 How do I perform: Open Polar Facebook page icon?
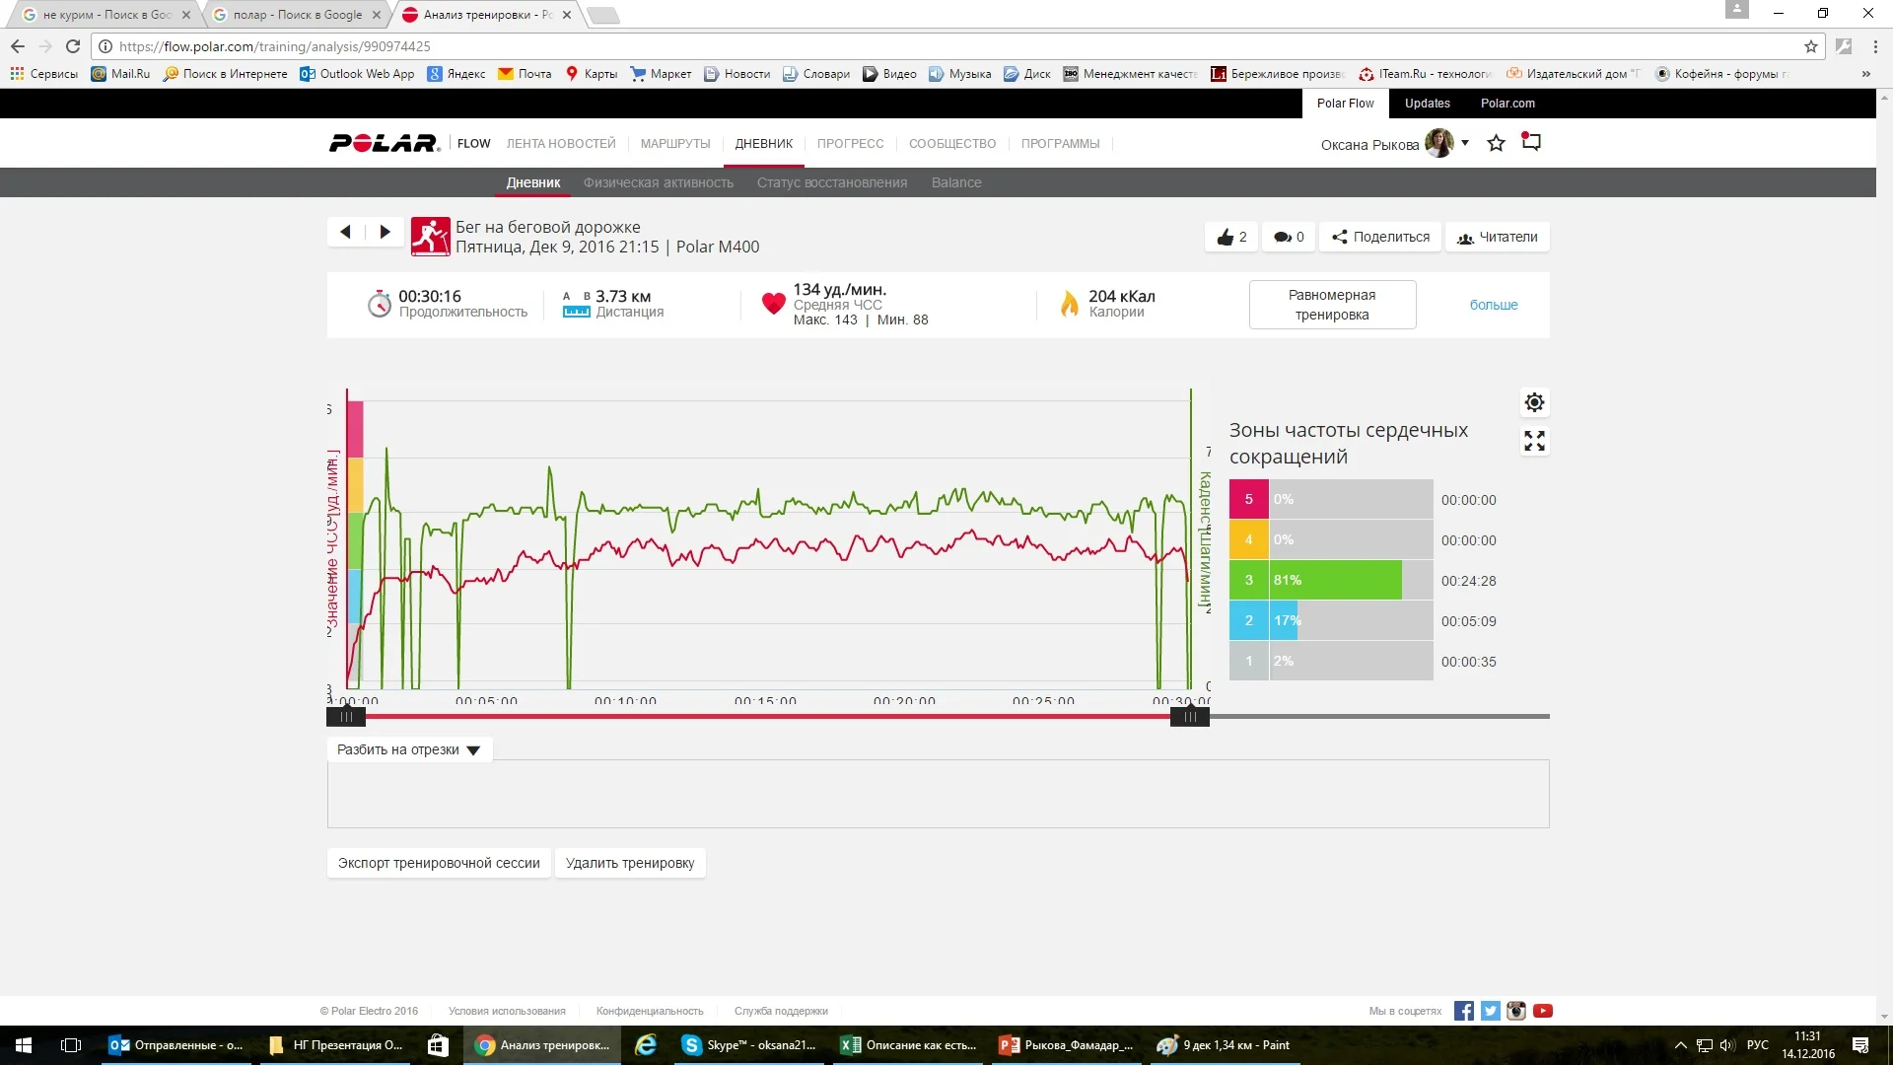tap(1464, 1011)
